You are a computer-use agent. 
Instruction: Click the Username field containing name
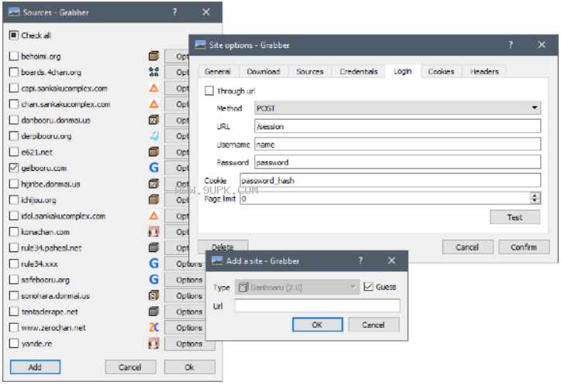click(398, 144)
